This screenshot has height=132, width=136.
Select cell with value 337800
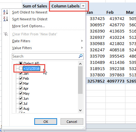tap(97, 75)
